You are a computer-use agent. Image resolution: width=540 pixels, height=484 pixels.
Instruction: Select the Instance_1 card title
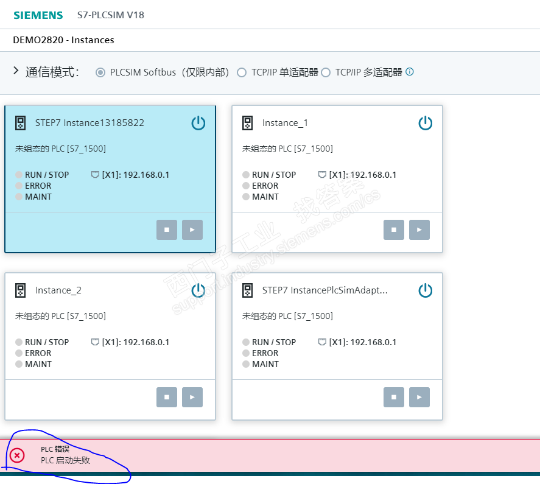click(285, 123)
